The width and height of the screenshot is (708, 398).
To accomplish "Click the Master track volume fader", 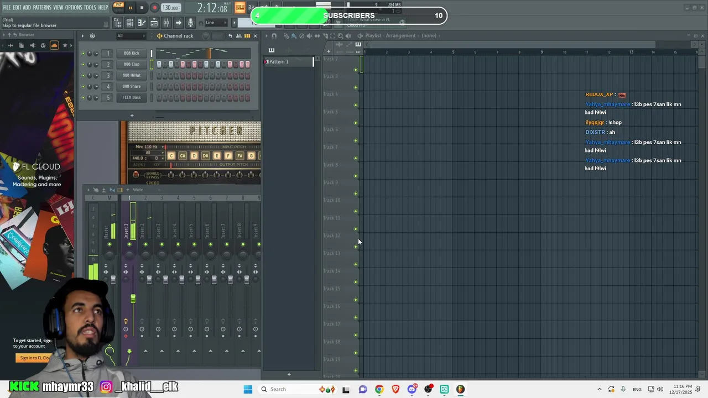I will point(113,279).
